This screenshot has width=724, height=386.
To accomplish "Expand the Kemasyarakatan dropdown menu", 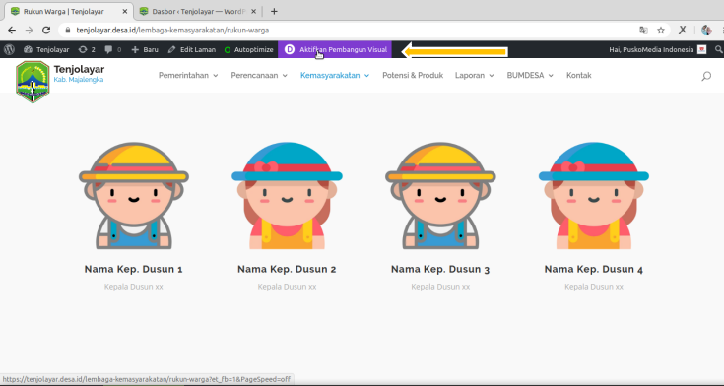I will click(335, 75).
